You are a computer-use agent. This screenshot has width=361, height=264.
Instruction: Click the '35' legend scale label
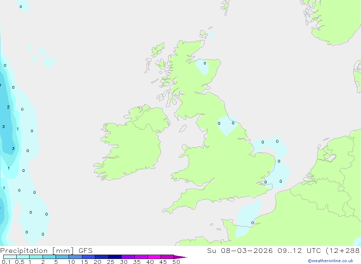click(137, 262)
